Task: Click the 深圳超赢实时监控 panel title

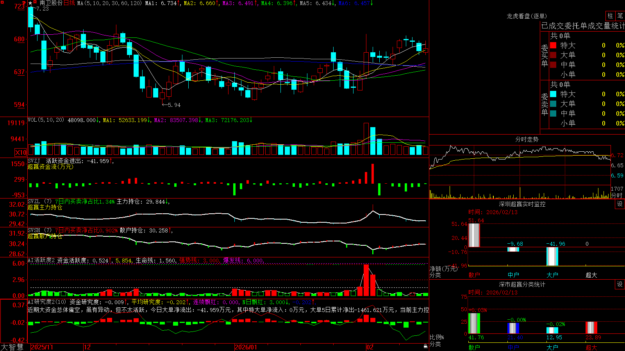Action: tap(522, 204)
